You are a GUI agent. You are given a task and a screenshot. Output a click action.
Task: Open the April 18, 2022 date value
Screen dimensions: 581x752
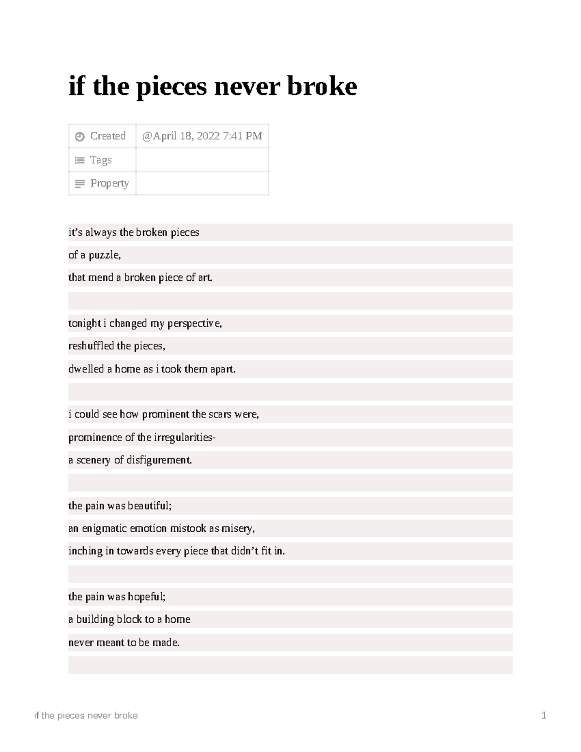tap(202, 136)
